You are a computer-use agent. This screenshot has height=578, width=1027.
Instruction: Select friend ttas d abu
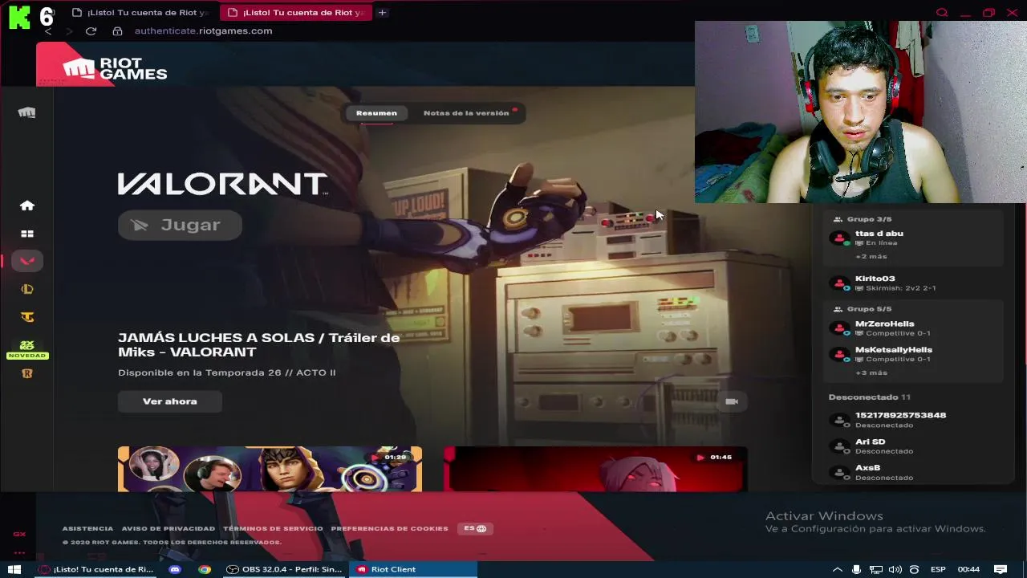click(x=915, y=238)
